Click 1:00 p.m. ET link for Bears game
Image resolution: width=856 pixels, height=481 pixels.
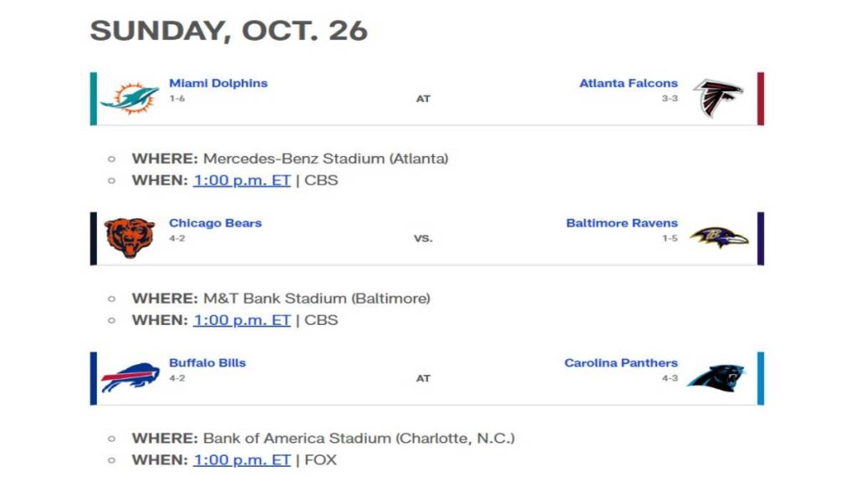242,320
